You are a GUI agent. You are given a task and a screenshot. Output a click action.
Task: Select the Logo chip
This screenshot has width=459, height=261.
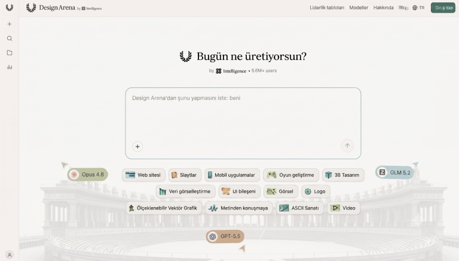(316, 192)
